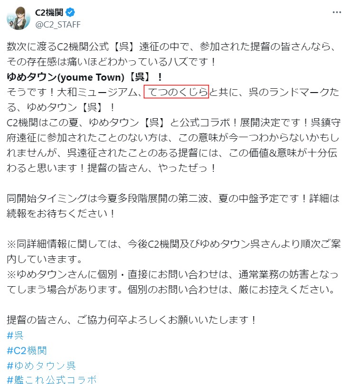348x384 pixels.
Task: Click the line starting C2機関はこの夏、ゆめタウン
Action: [x=174, y=122]
